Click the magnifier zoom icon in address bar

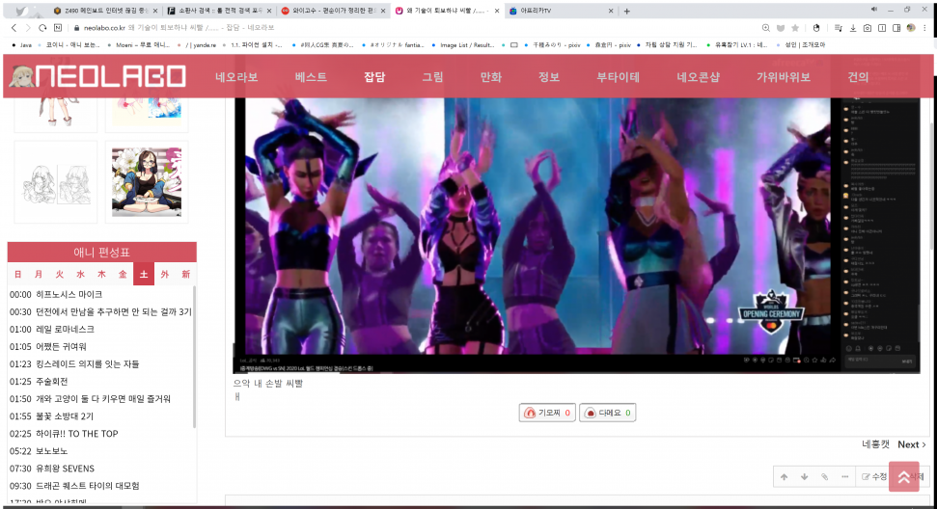pyautogui.click(x=766, y=28)
